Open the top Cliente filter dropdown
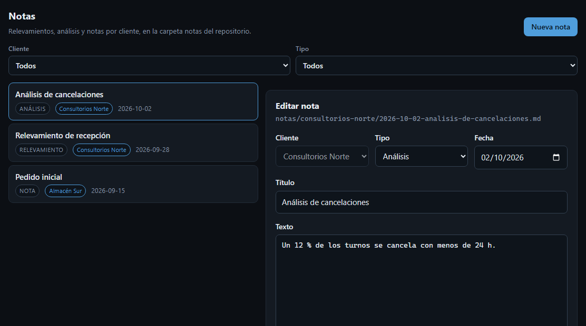586x326 pixels. point(149,66)
